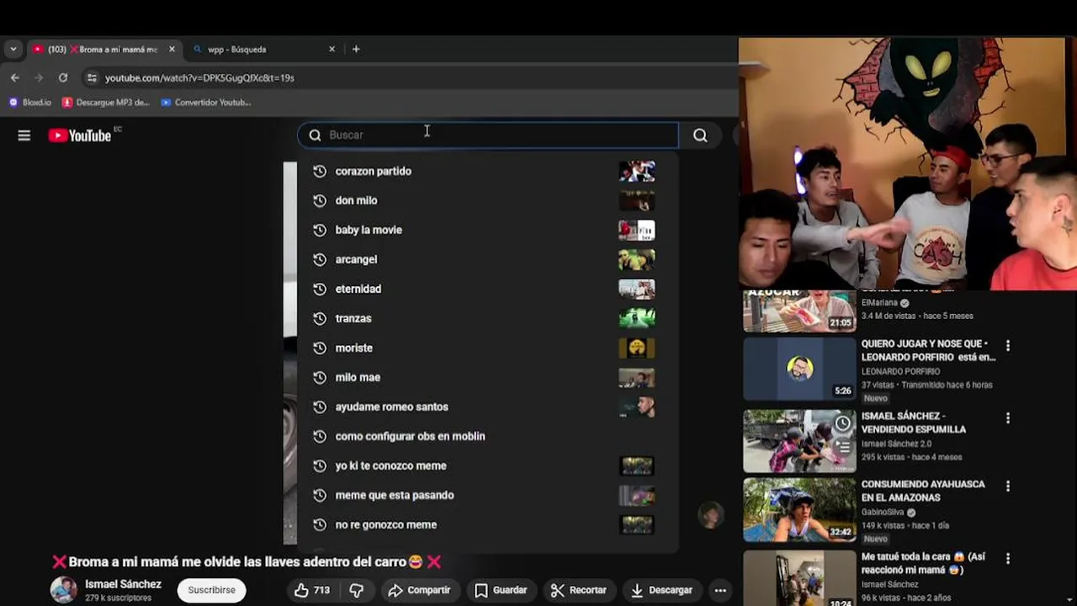The height and width of the screenshot is (606, 1077).
Task: Open the 21:05 ElMariana video thumbnail
Action: coord(799,311)
